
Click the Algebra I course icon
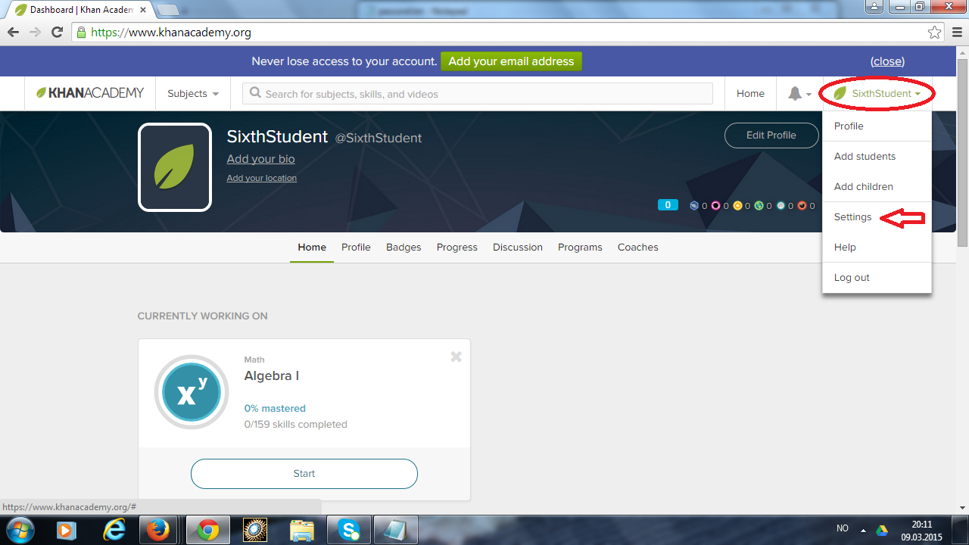point(192,393)
